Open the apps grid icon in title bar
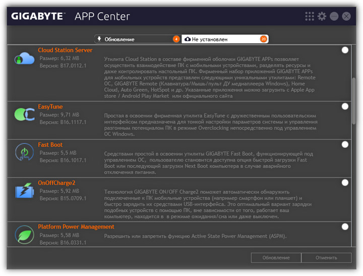This screenshot has width=363, height=276. point(310,17)
